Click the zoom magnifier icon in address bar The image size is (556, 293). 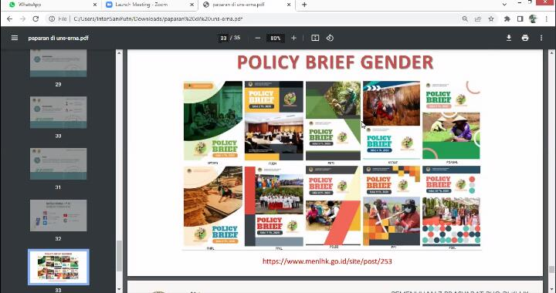click(465, 19)
